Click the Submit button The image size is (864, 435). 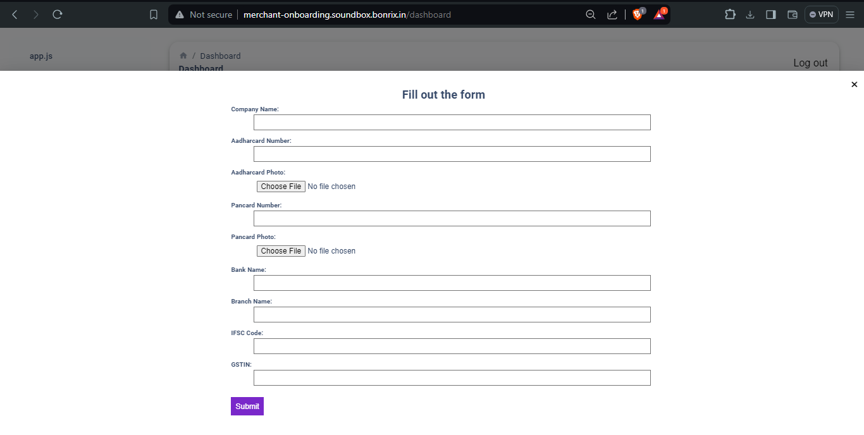247,406
